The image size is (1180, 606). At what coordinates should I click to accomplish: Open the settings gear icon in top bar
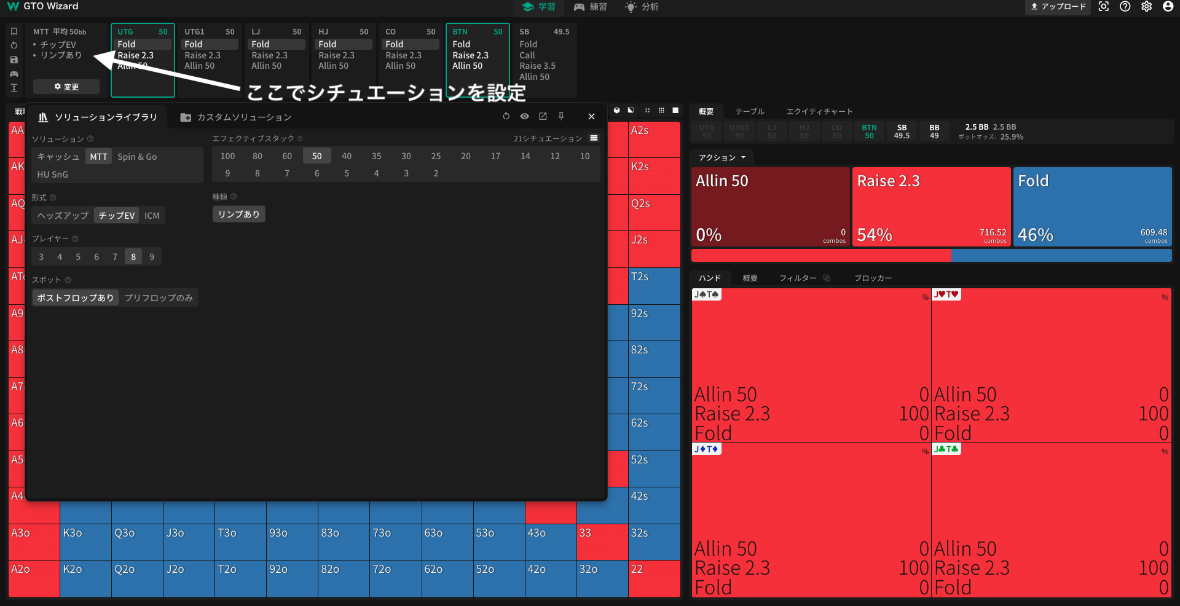click(1147, 7)
